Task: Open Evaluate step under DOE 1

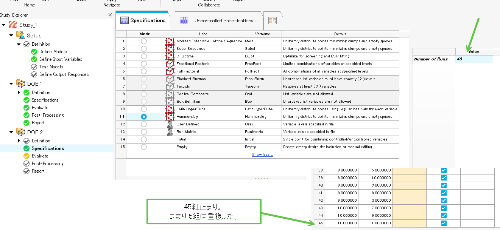Action: 40,108
